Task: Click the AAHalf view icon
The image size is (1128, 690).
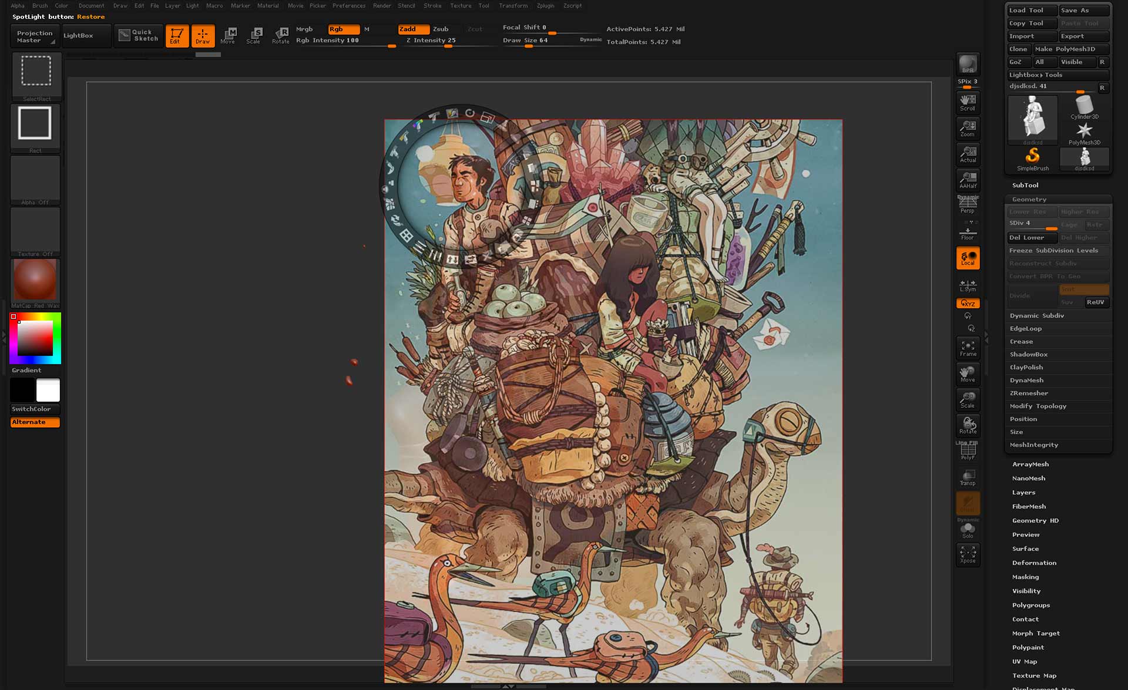Action: [x=968, y=180]
